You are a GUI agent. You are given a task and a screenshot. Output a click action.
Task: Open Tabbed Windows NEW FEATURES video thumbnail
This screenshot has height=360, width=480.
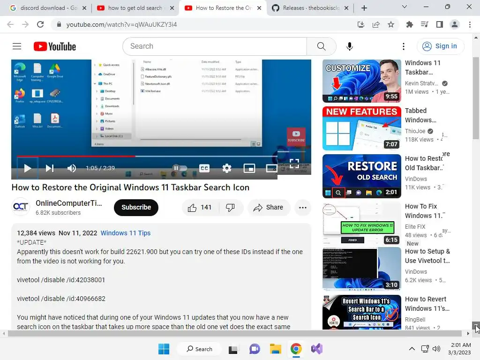tap(361, 128)
